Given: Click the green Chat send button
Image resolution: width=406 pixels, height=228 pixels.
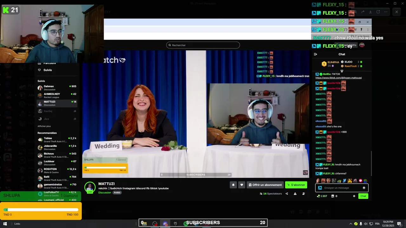Looking at the screenshot, I should [363, 196].
